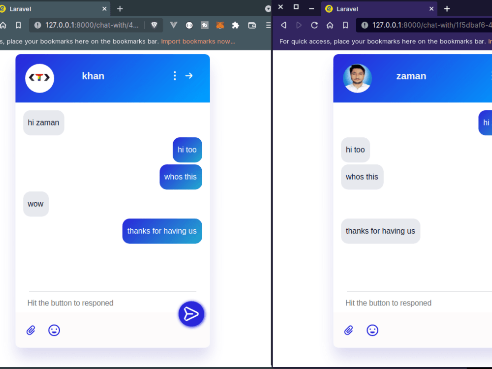Click the bookmark icon in right browser
The image size is (492, 369).
pos(345,25)
